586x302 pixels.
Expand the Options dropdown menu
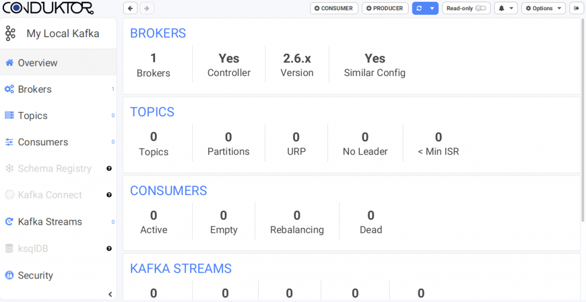[x=543, y=9]
